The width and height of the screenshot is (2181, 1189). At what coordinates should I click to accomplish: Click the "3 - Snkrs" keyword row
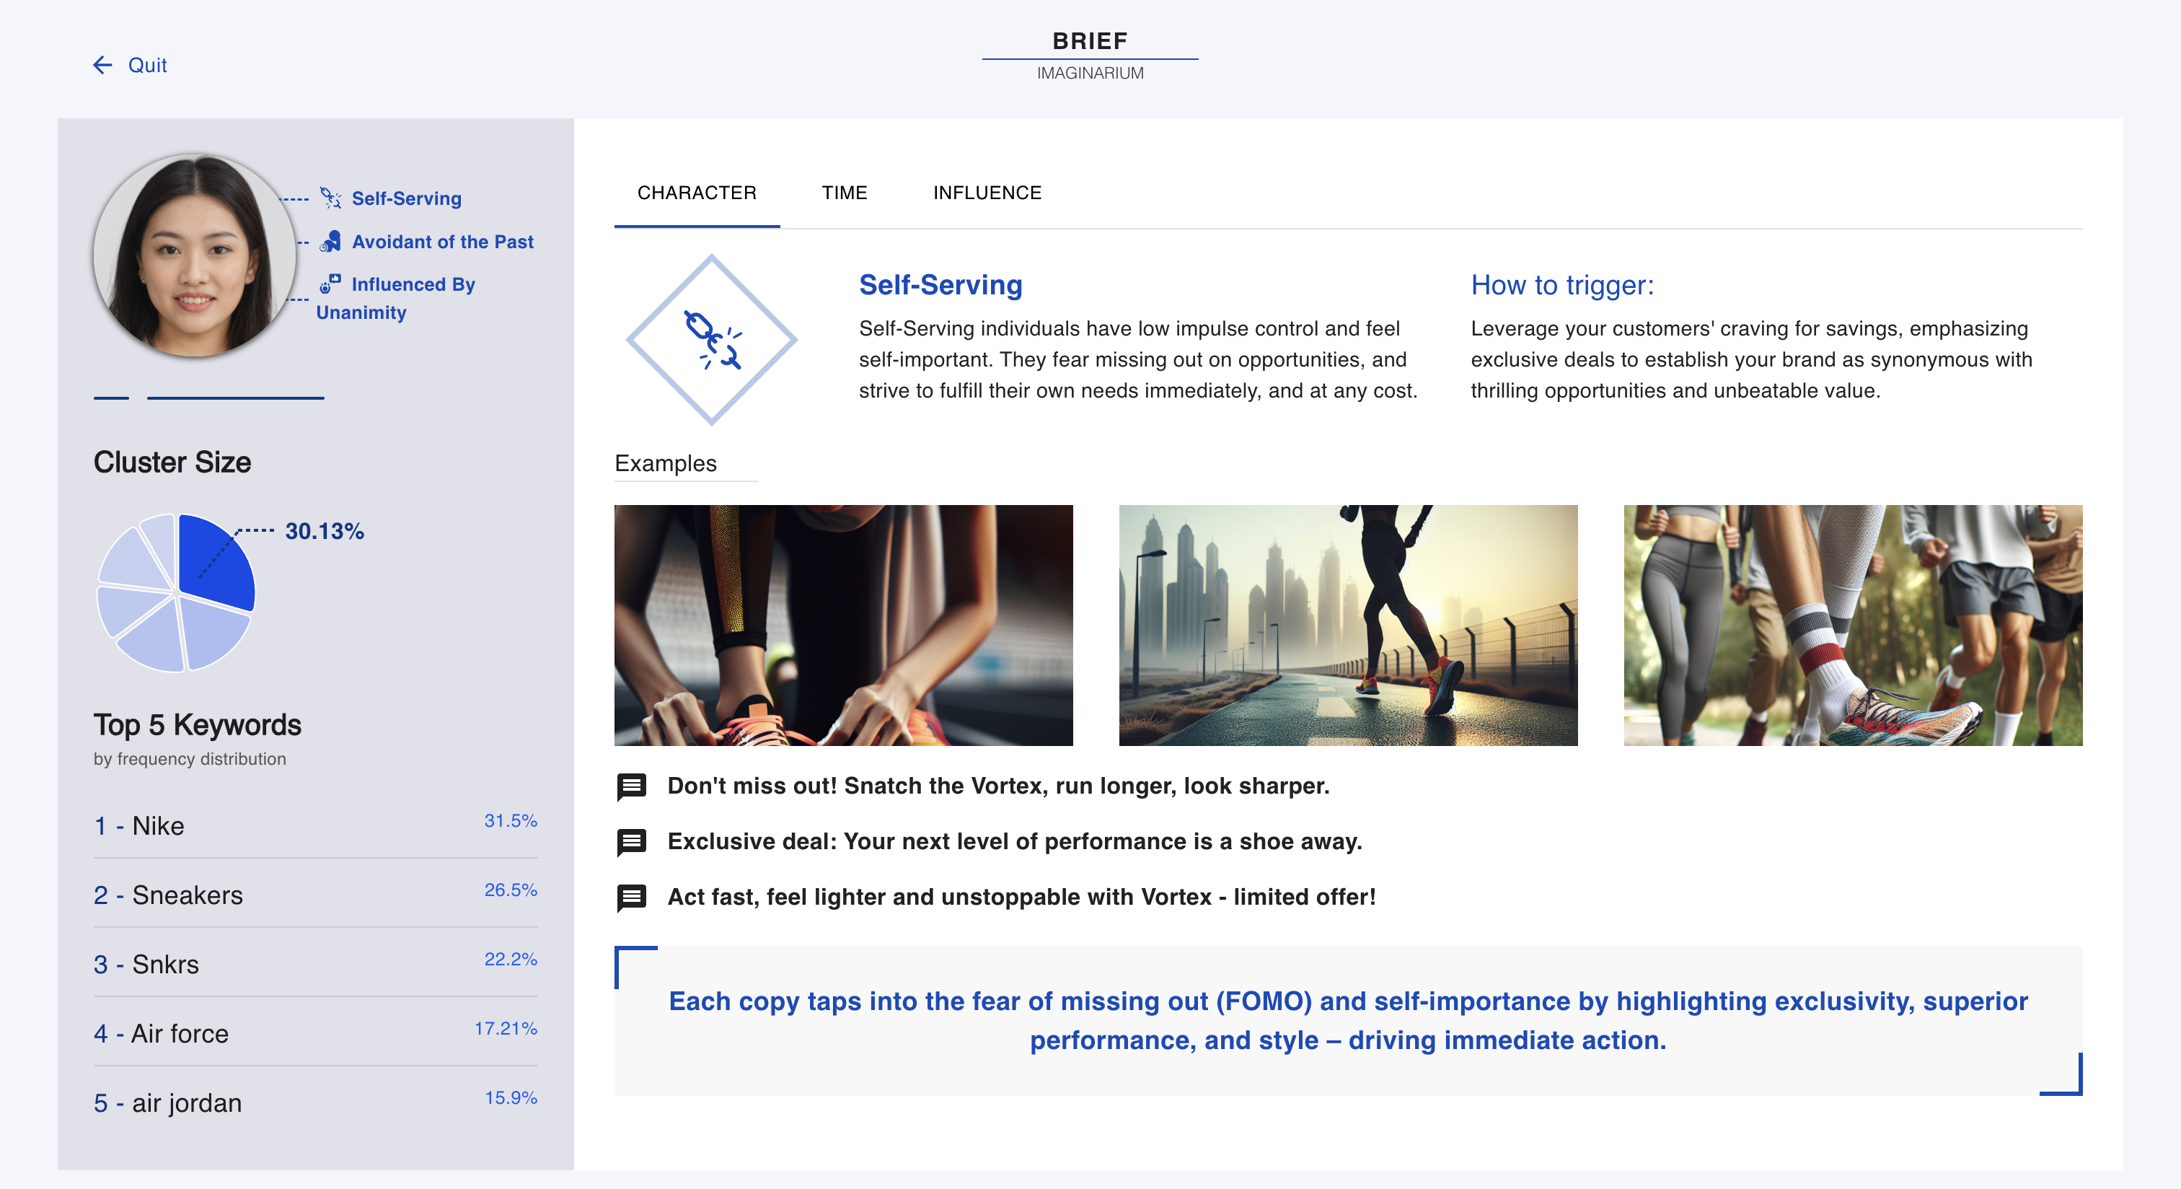[x=316, y=965]
